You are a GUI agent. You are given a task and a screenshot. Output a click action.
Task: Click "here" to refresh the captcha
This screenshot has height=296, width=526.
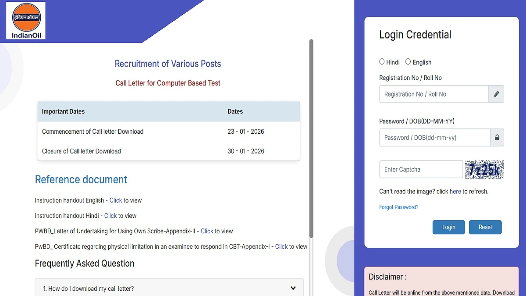pos(455,191)
